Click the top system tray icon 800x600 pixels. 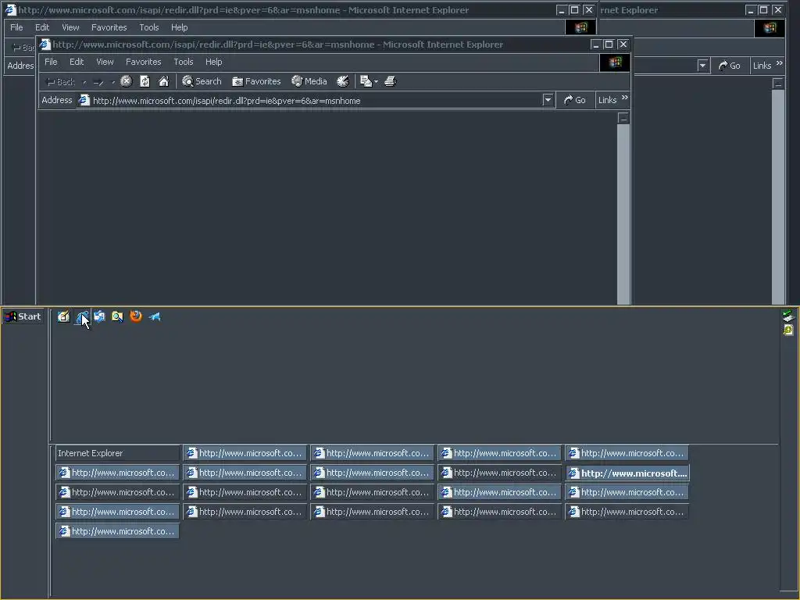[x=788, y=316]
